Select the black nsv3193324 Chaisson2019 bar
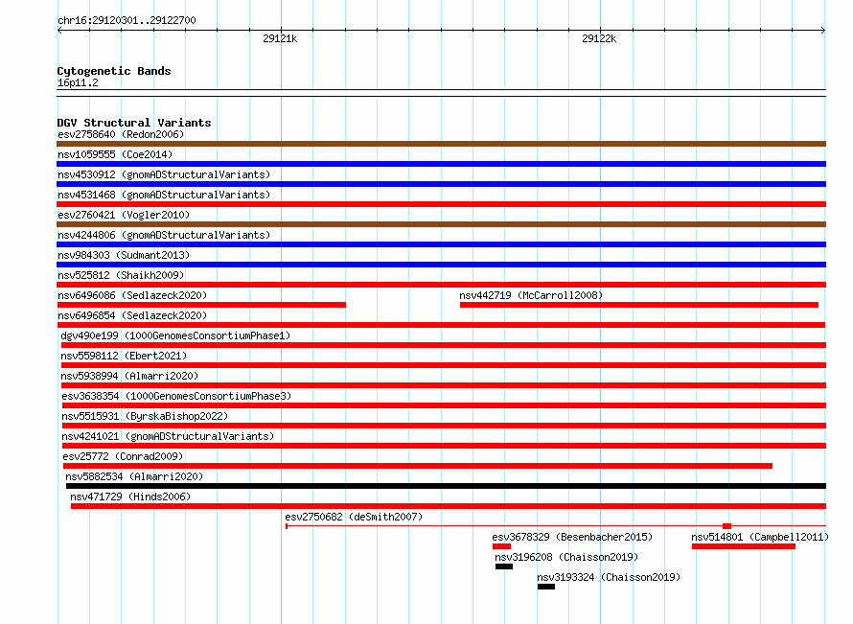The image size is (853, 624). (x=546, y=587)
